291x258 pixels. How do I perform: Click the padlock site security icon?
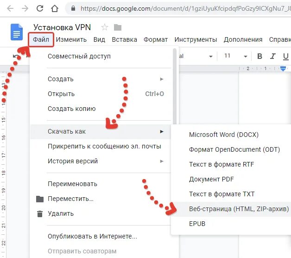[x=73, y=8]
